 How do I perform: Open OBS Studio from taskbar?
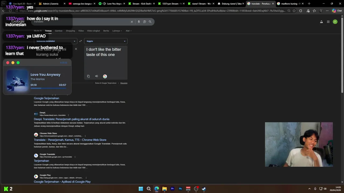point(196,189)
